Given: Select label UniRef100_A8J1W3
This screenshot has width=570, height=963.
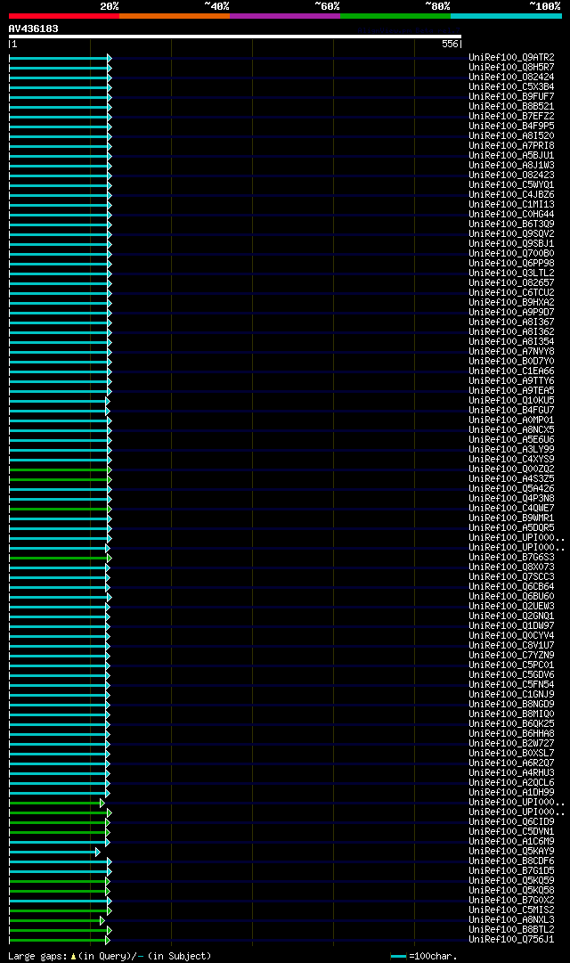Looking at the screenshot, I should pyautogui.click(x=511, y=166).
